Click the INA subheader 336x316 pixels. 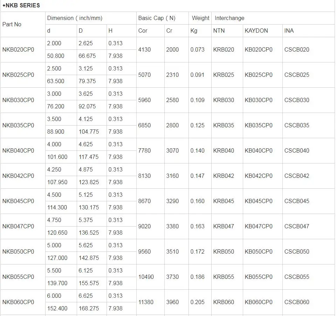point(289,31)
